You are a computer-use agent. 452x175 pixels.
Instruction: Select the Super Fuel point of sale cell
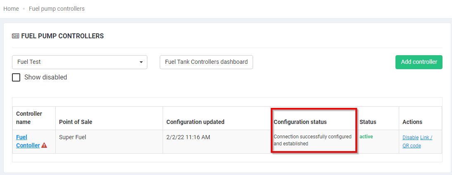73,137
